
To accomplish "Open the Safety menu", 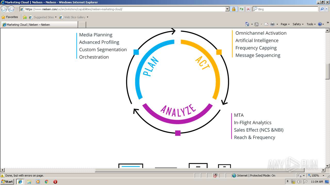I will point(298,24).
